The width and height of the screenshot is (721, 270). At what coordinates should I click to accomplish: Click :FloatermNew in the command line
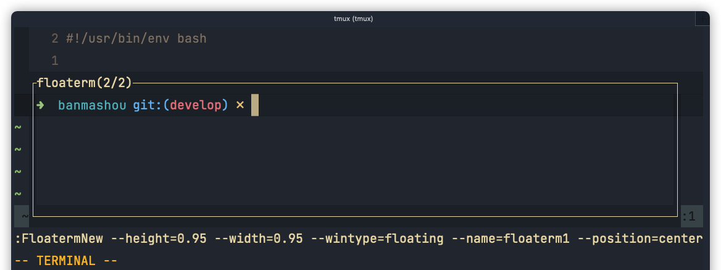coord(59,238)
